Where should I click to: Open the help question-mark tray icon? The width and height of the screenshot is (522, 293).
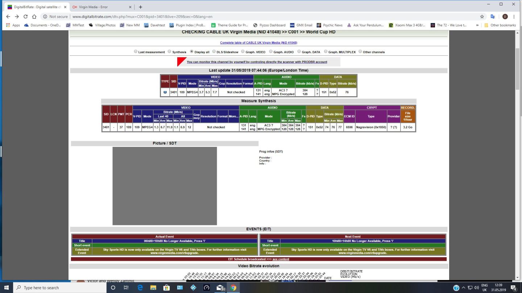pyautogui.click(x=456, y=288)
